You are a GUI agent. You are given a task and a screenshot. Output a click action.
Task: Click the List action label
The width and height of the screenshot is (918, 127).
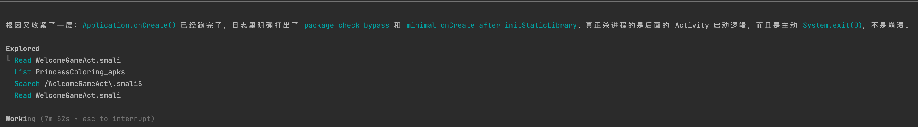pyautogui.click(x=23, y=72)
